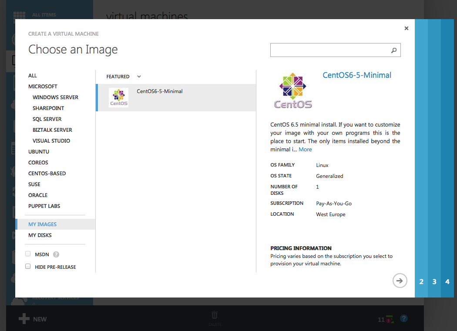The height and width of the screenshot is (331, 457).
Task: Click the CentOS6-5-Minimal title link
Action: coord(356,75)
